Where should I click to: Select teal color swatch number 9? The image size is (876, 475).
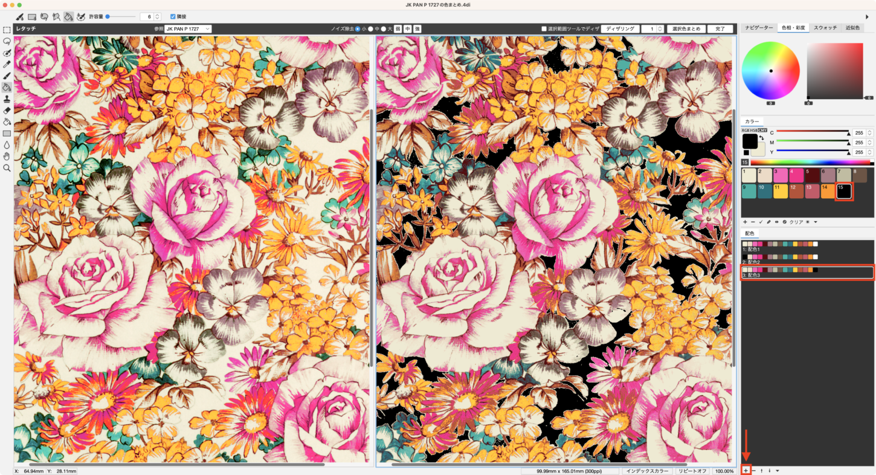(x=749, y=191)
